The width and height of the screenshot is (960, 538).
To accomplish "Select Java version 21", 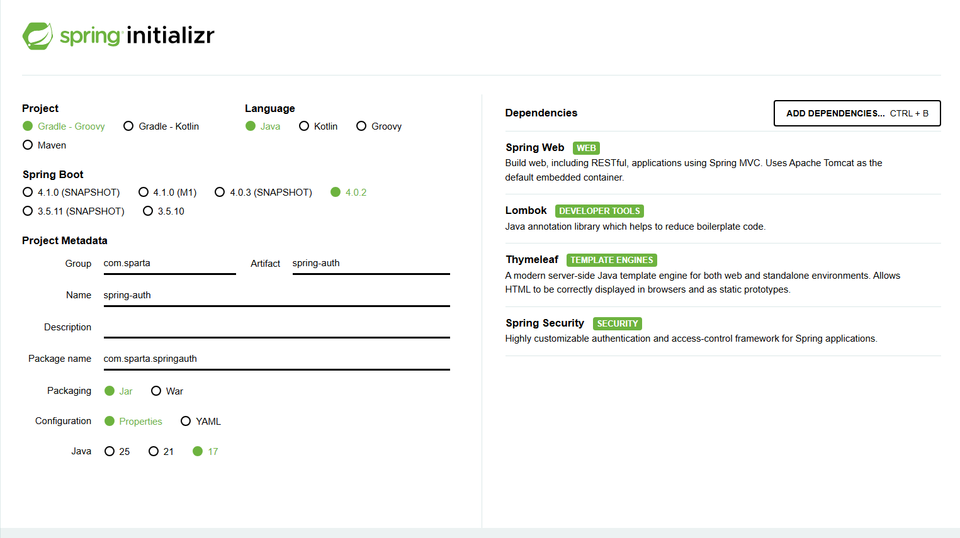I will (x=161, y=451).
